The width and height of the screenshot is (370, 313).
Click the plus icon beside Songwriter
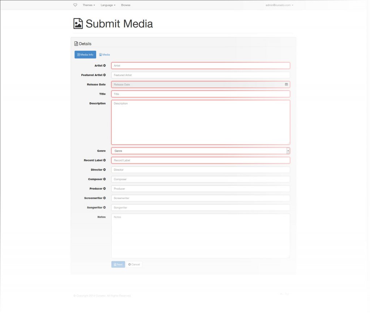click(104, 207)
